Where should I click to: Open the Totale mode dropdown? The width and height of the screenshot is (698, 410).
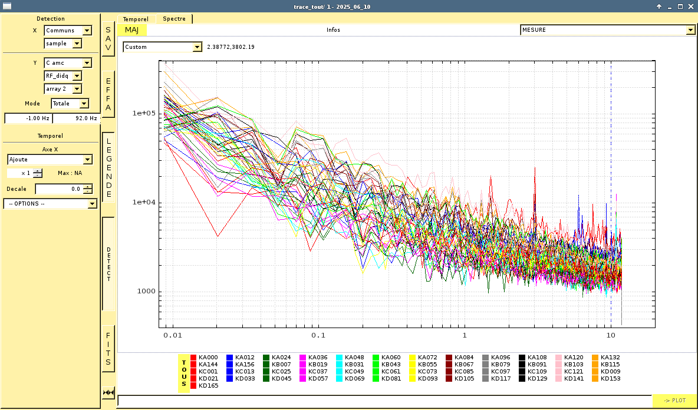point(70,104)
